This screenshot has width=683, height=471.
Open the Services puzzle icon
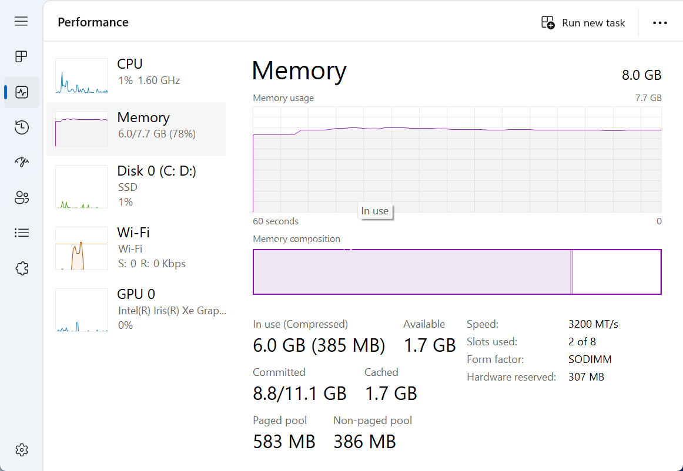(22, 268)
